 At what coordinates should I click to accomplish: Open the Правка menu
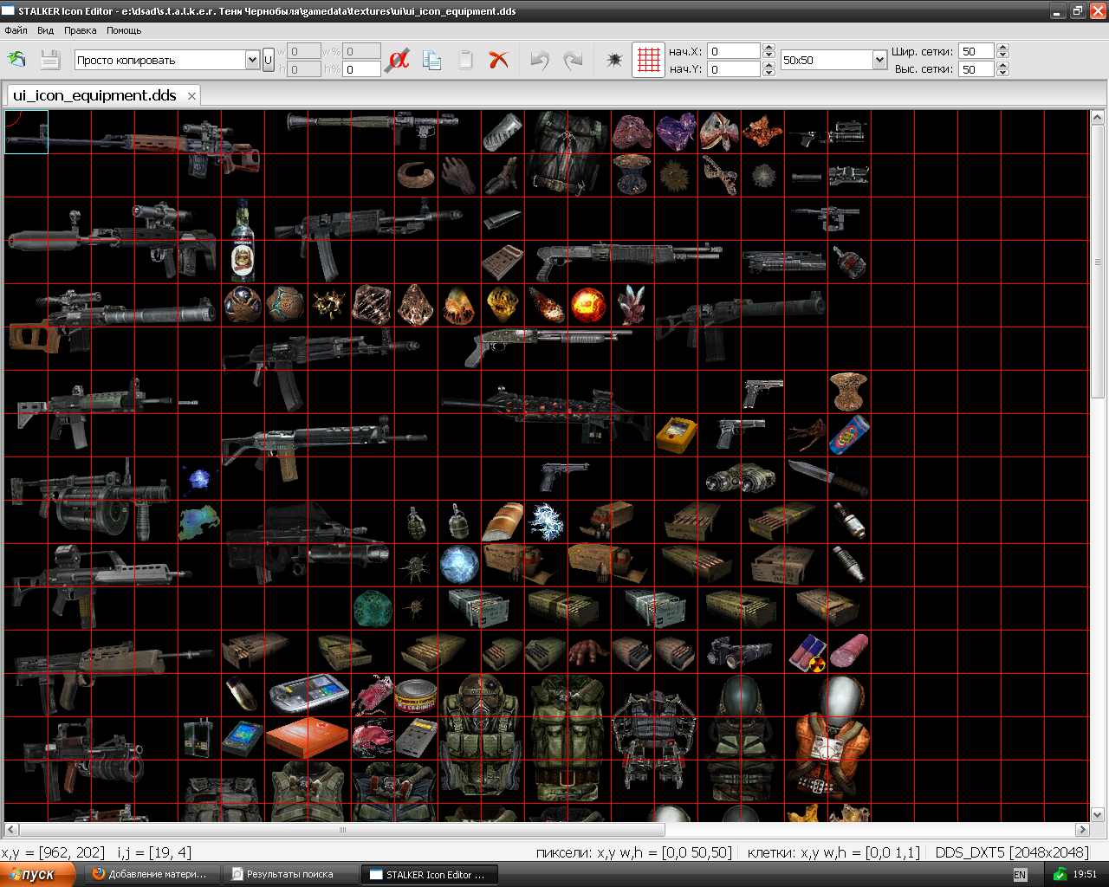click(81, 30)
